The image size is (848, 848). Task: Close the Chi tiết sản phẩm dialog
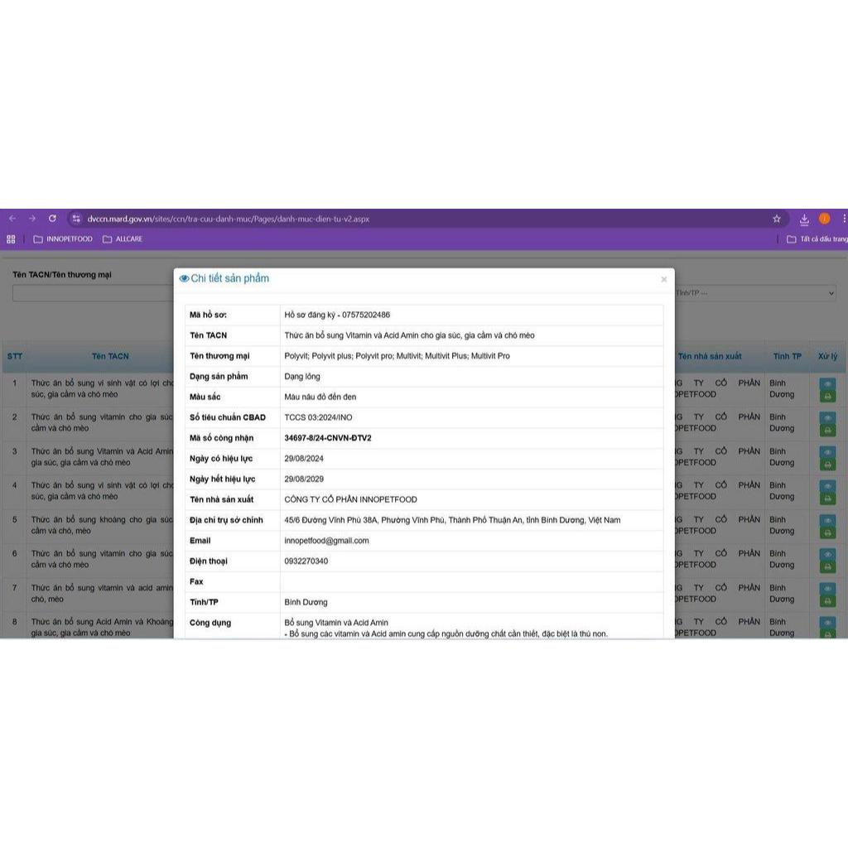click(664, 280)
